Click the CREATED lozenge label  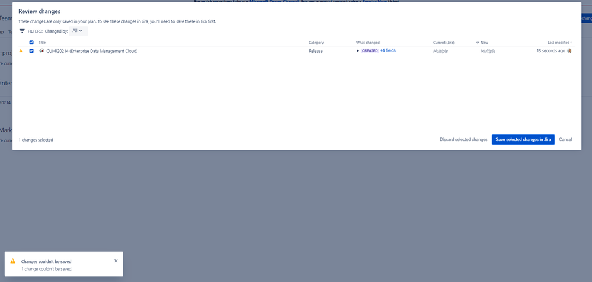click(370, 50)
